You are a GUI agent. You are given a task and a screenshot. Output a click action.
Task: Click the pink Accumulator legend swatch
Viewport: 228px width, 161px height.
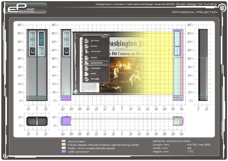(63, 141)
